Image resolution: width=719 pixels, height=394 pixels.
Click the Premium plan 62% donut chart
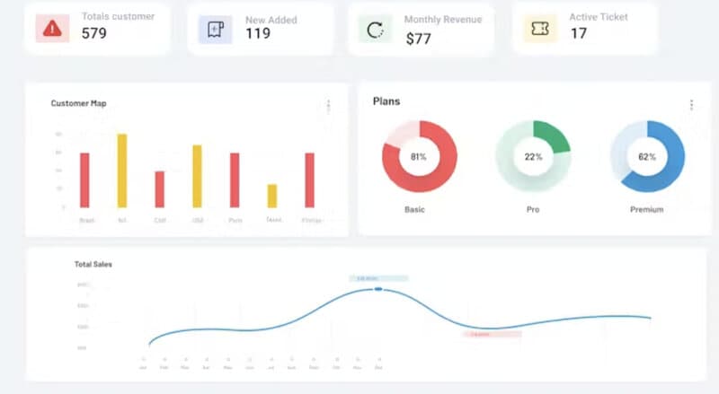pyautogui.click(x=647, y=156)
